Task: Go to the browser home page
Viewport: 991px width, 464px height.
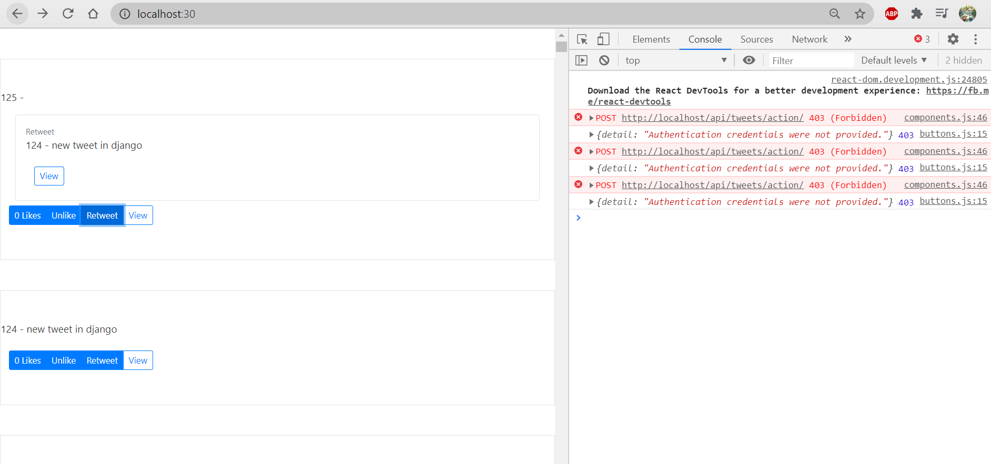Action: tap(93, 14)
